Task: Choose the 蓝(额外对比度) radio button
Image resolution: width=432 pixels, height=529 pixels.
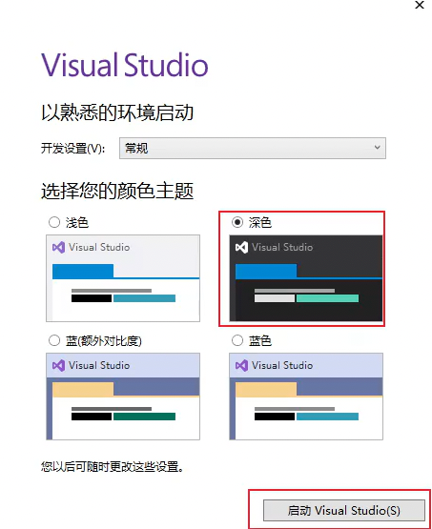Action: 54,340
